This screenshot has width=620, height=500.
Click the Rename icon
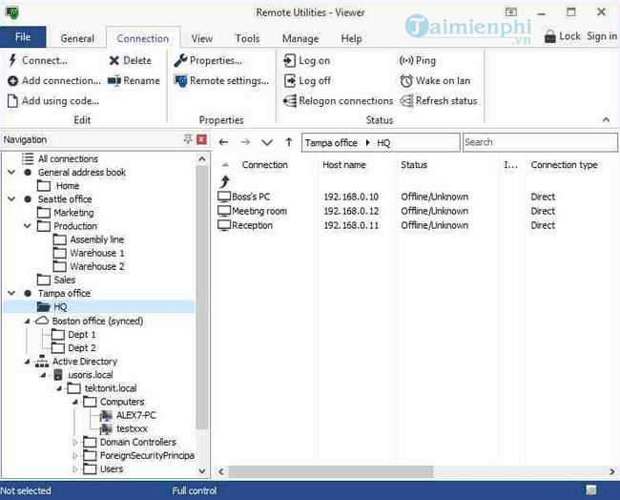[x=114, y=81]
